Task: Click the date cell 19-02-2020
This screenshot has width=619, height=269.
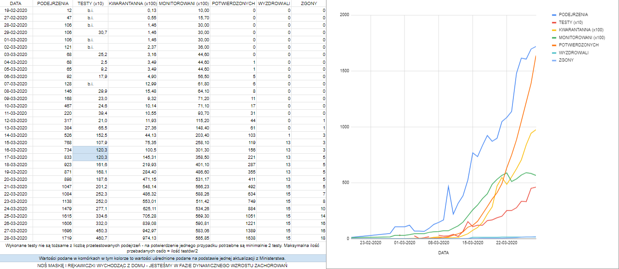Action: 16,10
